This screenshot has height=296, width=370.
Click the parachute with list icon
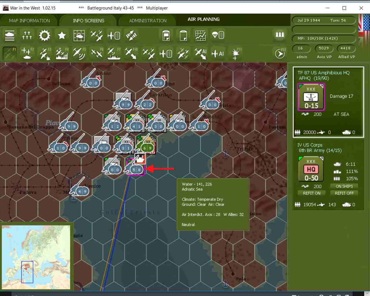(x=218, y=36)
